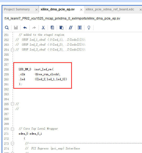Viewport: 142px width, 153px height.
Task: Click the inst_led_rm instance name
Action: pyautogui.click(x=43, y=69)
